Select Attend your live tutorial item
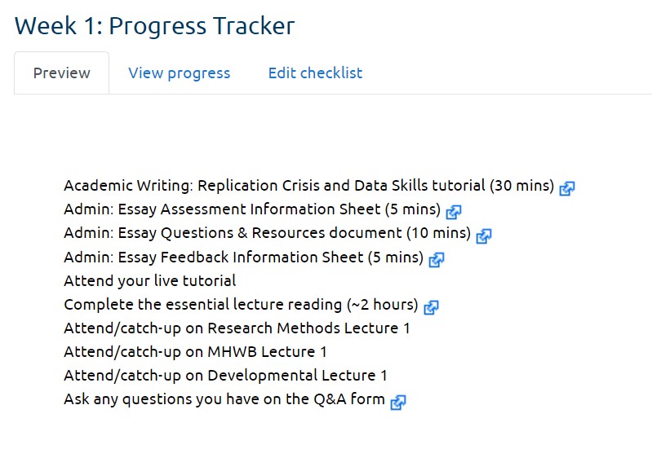652x458 pixels. point(149,281)
